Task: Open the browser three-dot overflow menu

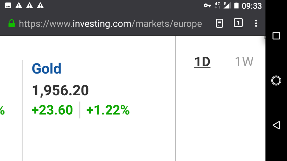Action: (256, 23)
